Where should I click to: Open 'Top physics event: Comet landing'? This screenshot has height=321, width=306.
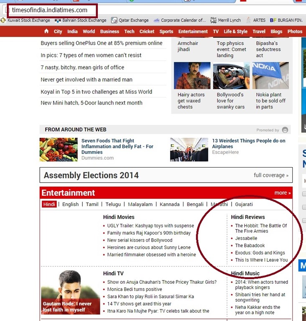232,49
